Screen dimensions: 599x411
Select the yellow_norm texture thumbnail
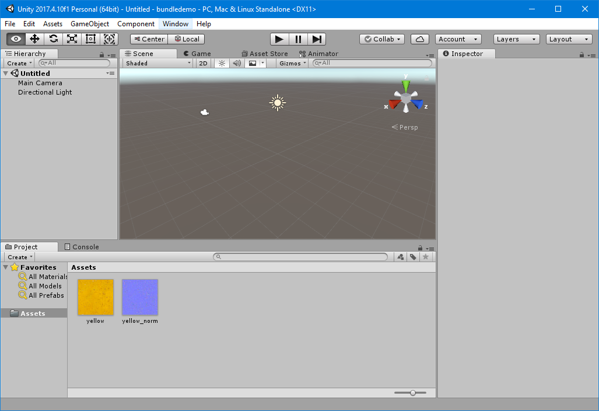click(x=140, y=297)
